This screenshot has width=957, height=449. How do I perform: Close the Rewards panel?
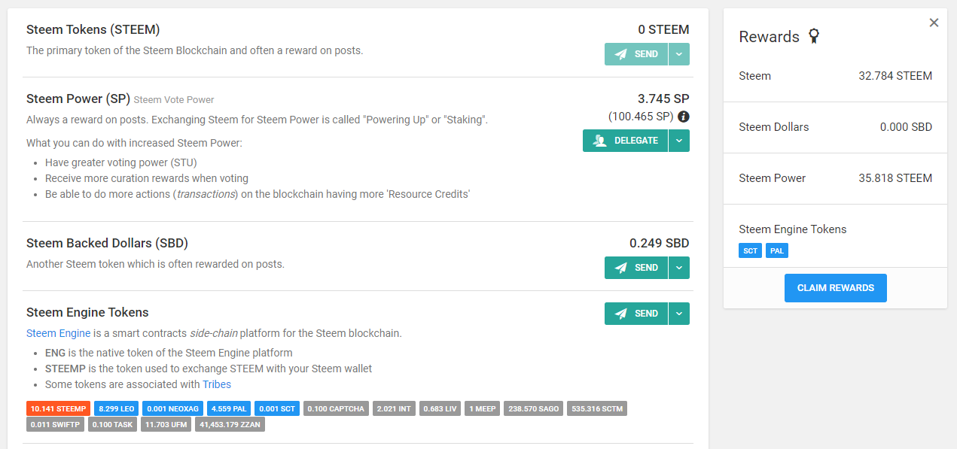[x=934, y=23]
